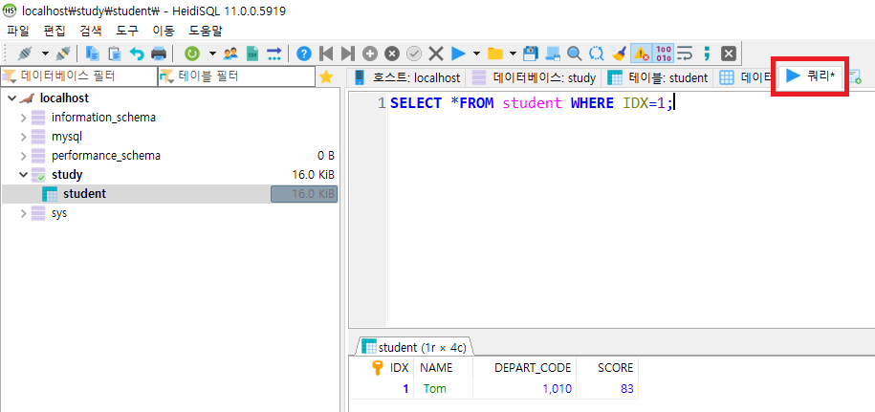
Task: Go to last row icon
Action: tap(348, 54)
